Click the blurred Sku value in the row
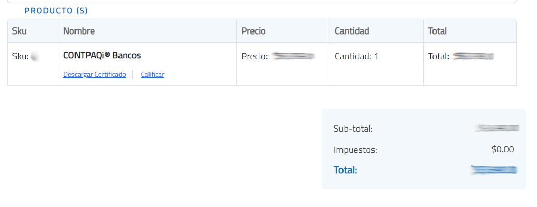The height and width of the screenshot is (207, 537). click(35, 56)
